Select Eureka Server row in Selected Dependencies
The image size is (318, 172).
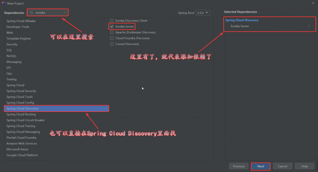[x=270, y=26]
